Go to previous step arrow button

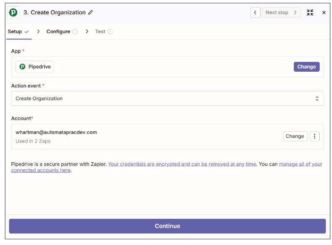(x=255, y=12)
